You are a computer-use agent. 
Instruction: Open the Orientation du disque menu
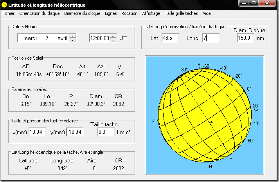point(40,13)
